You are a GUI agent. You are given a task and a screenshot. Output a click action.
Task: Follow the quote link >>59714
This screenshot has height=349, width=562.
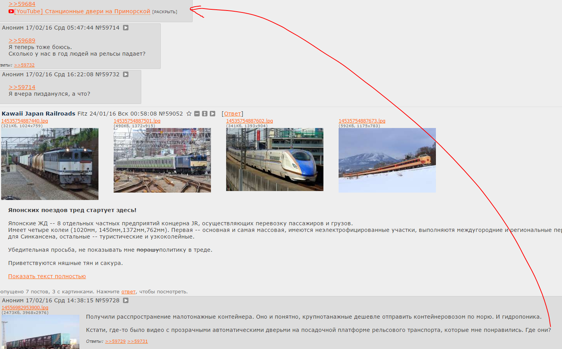22,87
